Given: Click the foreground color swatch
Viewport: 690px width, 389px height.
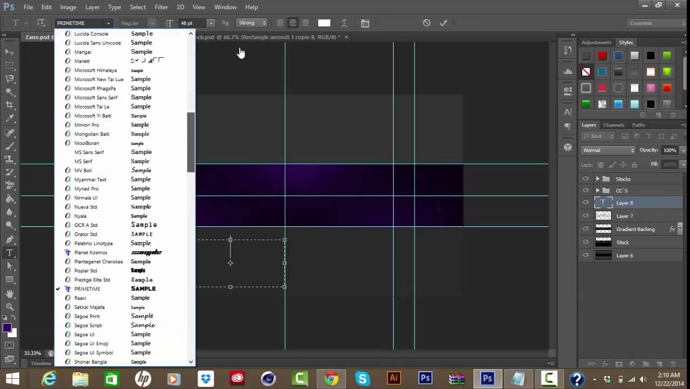Looking at the screenshot, I should (x=6, y=328).
